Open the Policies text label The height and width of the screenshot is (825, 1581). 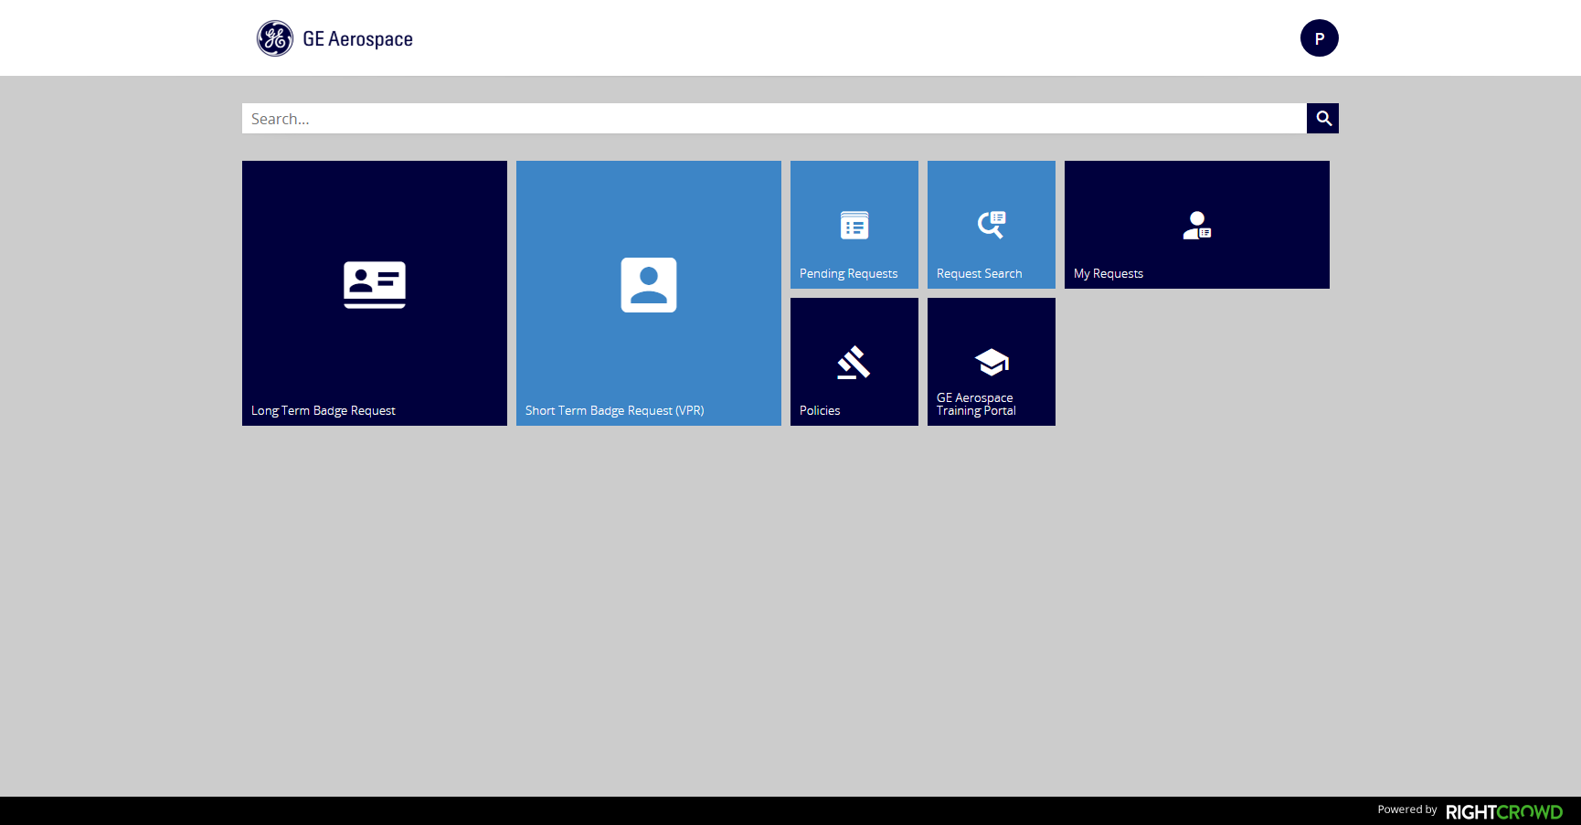tap(820, 411)
